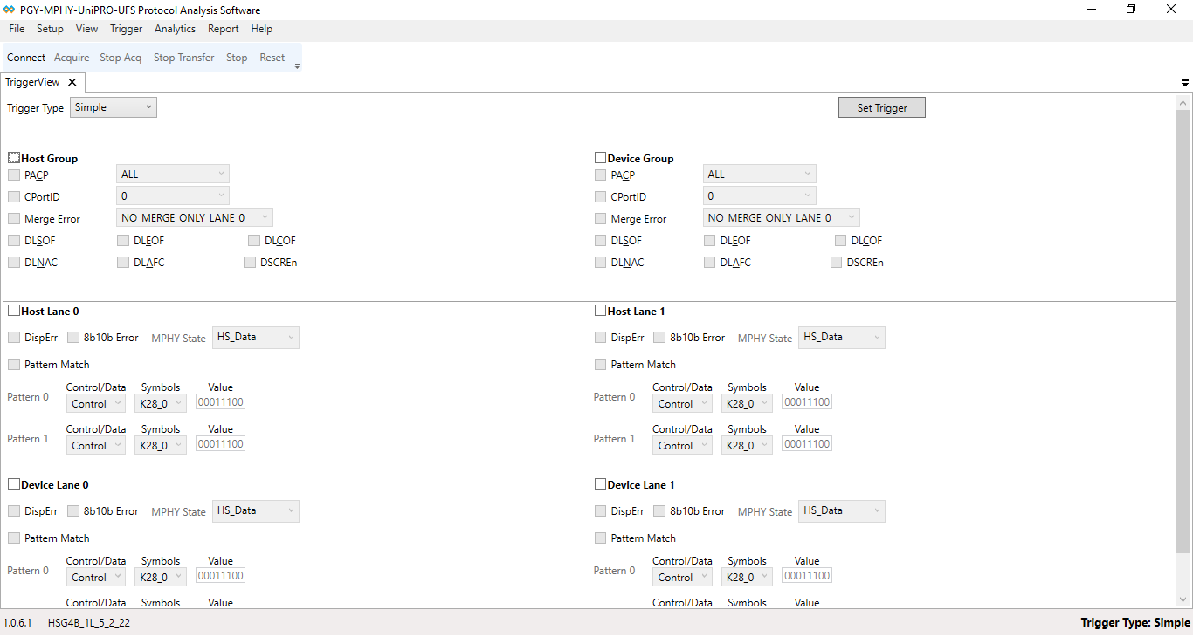Viewport: 1193px width, 637px height.
Task: Open the tab list dropdown arrow
Action: [1185, 83]
